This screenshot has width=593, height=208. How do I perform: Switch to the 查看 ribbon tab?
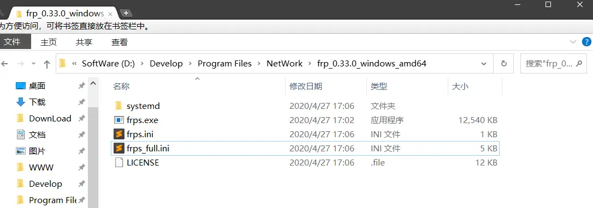[119, 42]
